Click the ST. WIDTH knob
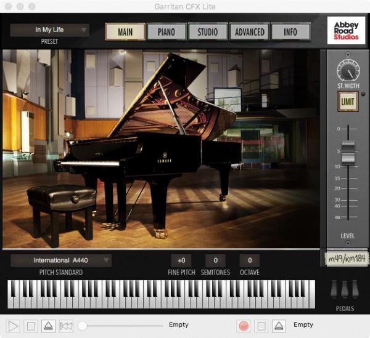Image resolution: width=370 pixels, height=338 pixels. pos(348,70)
